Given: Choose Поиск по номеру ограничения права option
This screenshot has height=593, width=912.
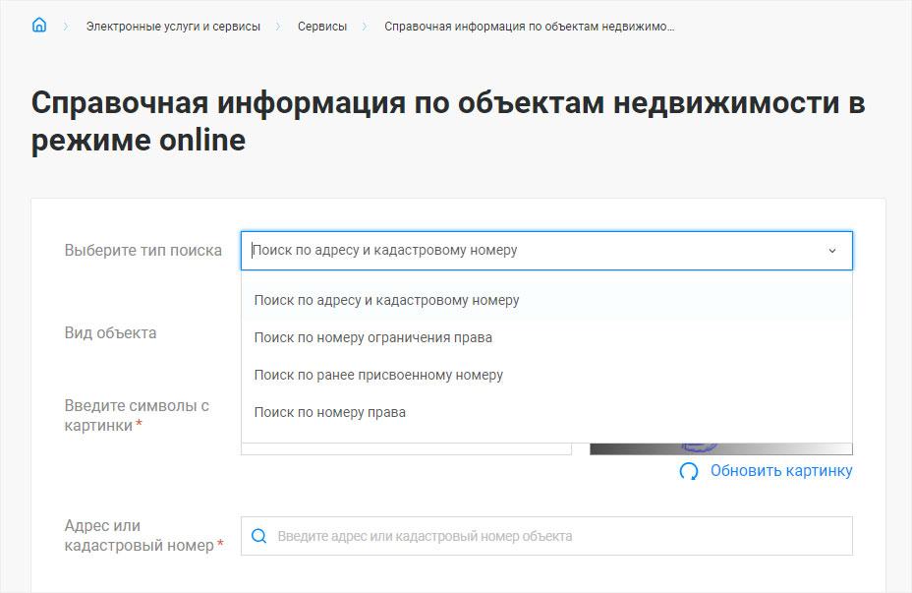Looking at the screenshot, I should click(372, 337).
